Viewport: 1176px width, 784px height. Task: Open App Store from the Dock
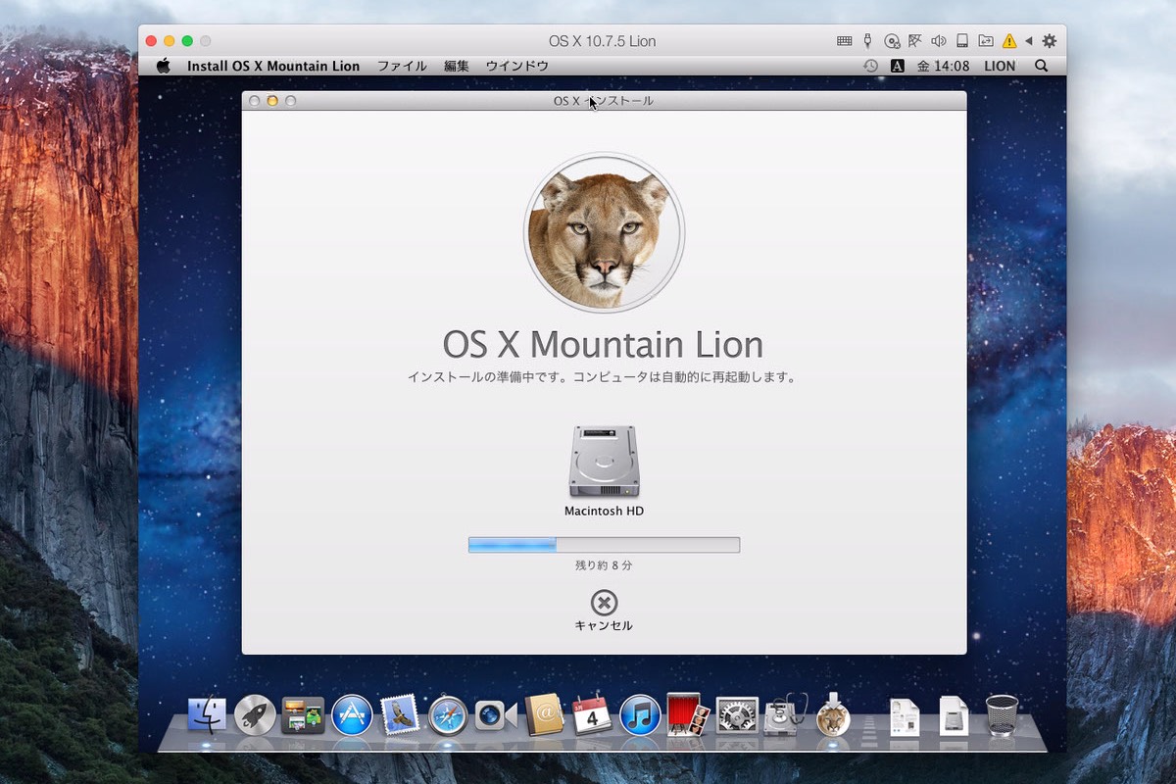pos(352,715)
